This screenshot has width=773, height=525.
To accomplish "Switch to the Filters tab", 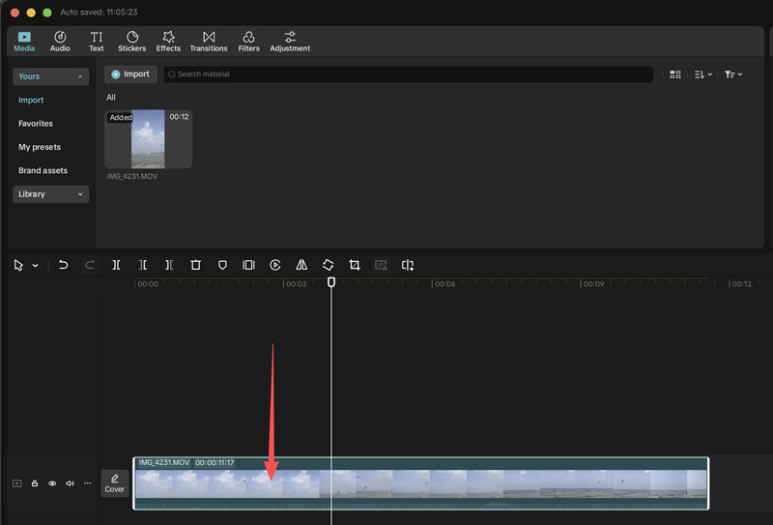I will 248,42.
